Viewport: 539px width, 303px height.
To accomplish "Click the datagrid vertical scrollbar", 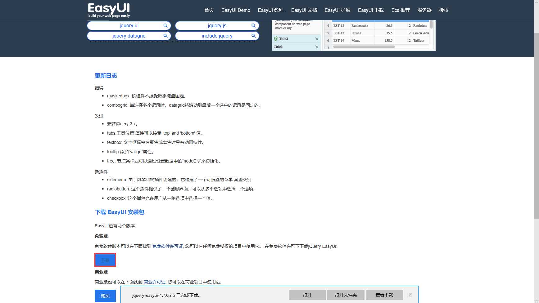I will [432, 25].
